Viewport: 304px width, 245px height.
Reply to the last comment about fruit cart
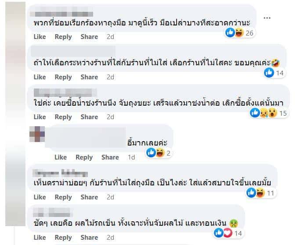pos(63,238)
